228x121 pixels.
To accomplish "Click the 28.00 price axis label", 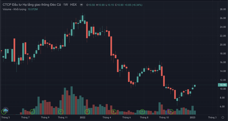I will [222, 9].
